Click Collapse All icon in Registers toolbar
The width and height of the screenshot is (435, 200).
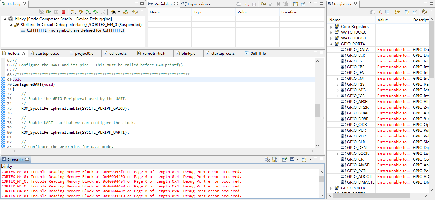point(388,12)
